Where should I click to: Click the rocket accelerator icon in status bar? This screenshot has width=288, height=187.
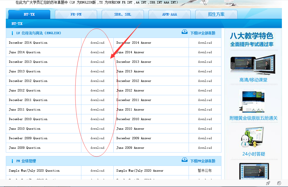point(268,183)
